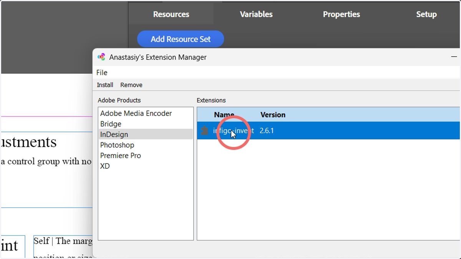Screen dimensions: 461x259
Task: Click the Extension Manager app icon
Action: tap(101, 57)
